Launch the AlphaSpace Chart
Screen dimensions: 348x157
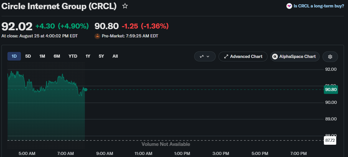point(295,57)
